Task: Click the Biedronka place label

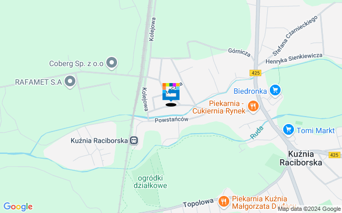Action: [250, 91]
